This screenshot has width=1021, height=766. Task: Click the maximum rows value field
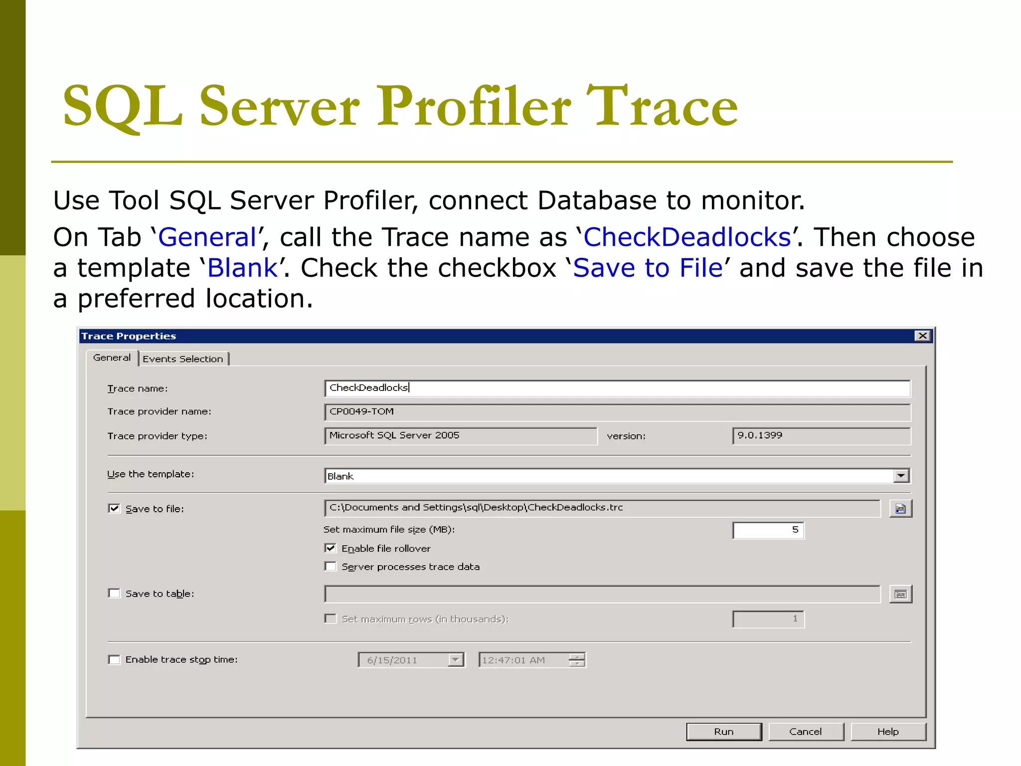click(x=768, y=619)
